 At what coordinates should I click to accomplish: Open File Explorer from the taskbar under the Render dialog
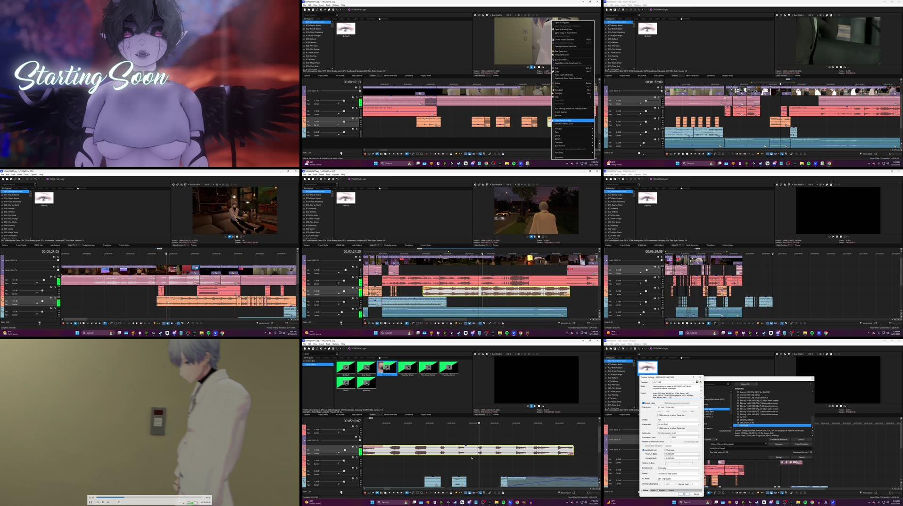[x=798, y=502]
